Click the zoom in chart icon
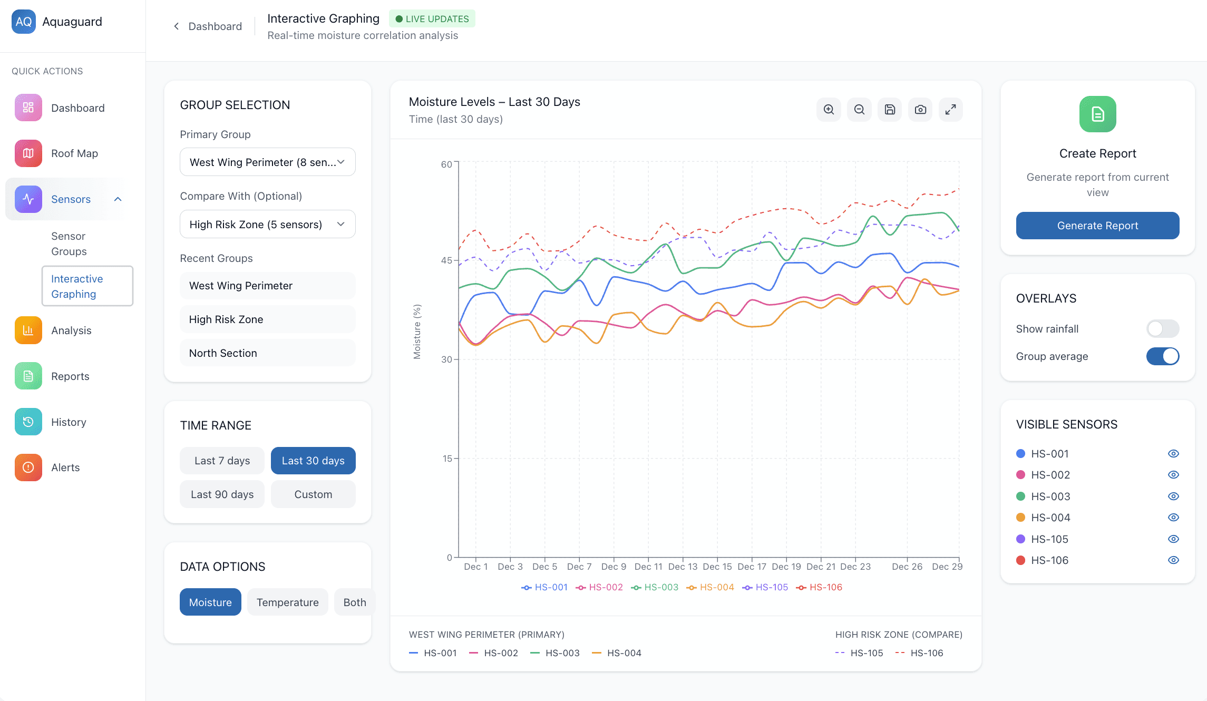The width and height of the screenshot is (1207, 701). click(829, 110)
